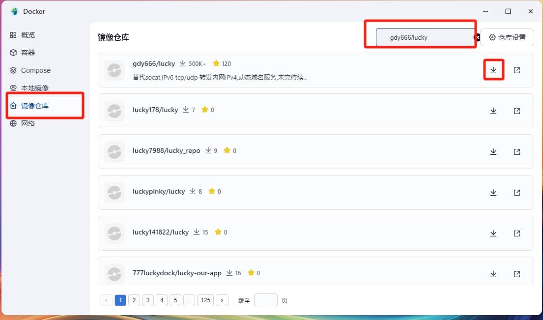This screenshot has height=320, width=543.
Task: Click the lucky141822/lucky image thumbnail
Action: 114,234
